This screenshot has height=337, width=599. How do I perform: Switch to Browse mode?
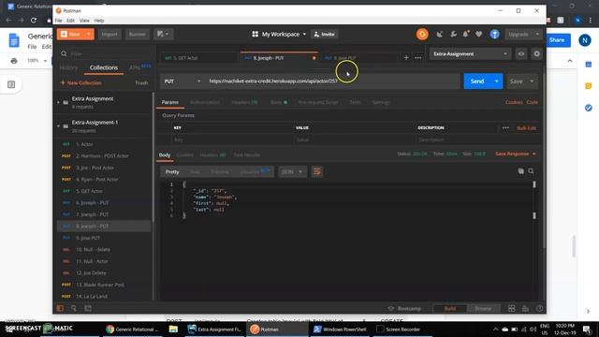click(483, 308)
